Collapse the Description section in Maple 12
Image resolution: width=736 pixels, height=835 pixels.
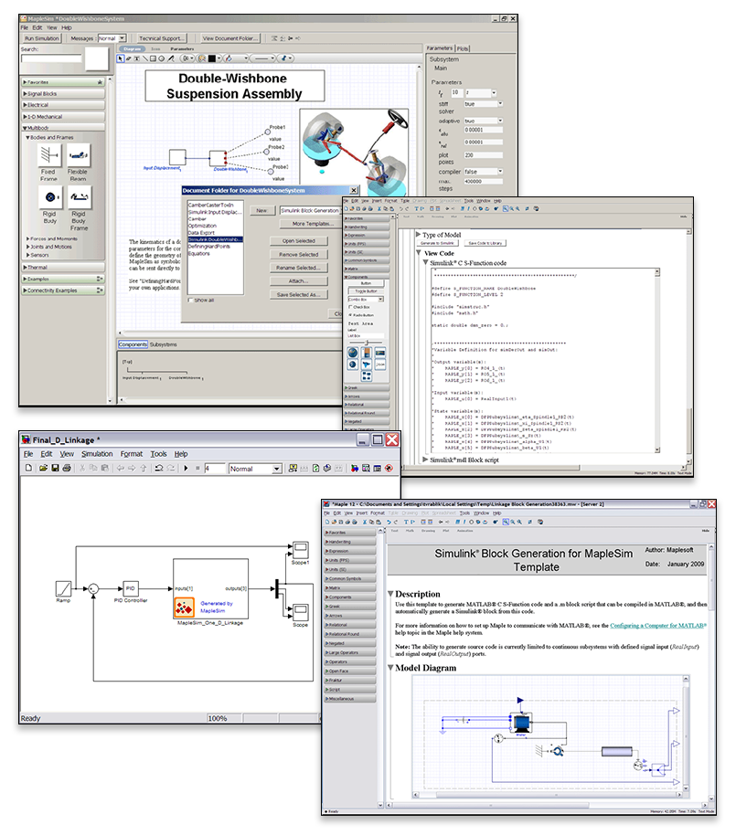[390, 594]
